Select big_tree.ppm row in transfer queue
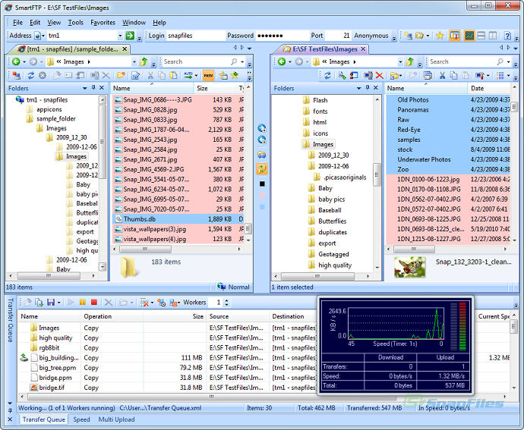Screen dimensions: 524x430 [x=167, y=368]
